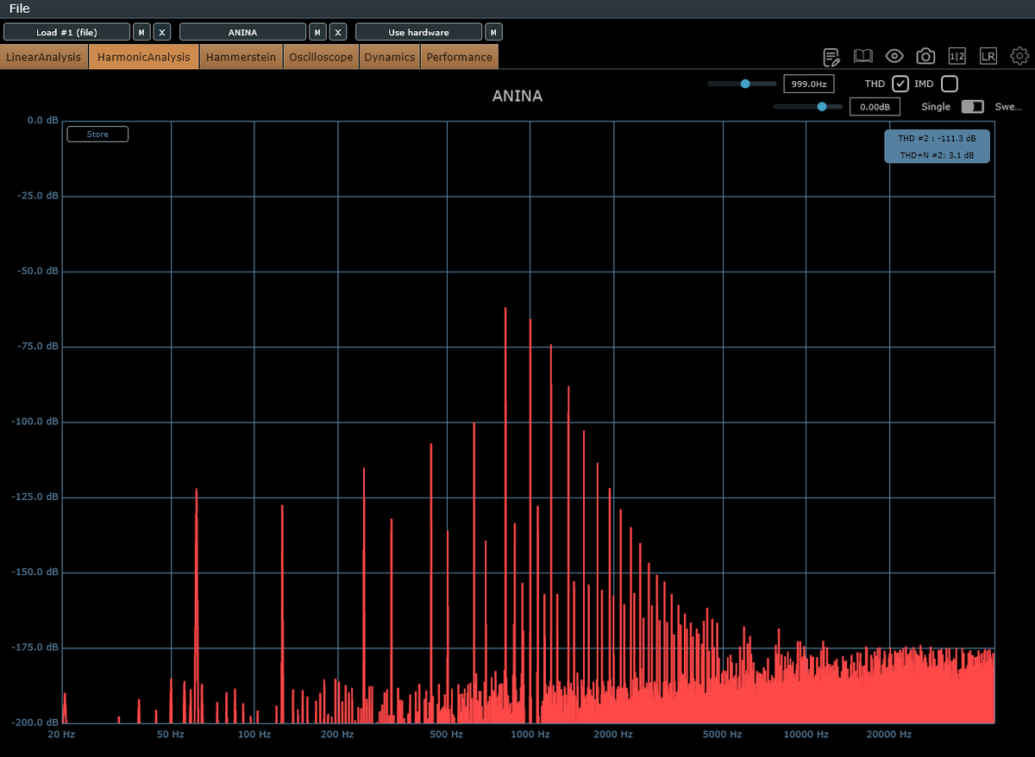Open the File menu
1035x757 pixels.
pyautogui.click(x=19, y=9)
